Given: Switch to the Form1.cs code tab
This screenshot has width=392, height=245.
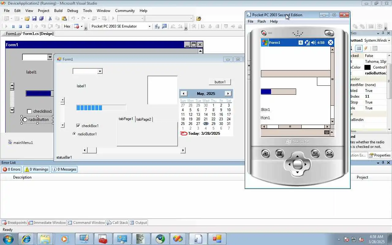Looking at the screenshot, I should [13, 34].
